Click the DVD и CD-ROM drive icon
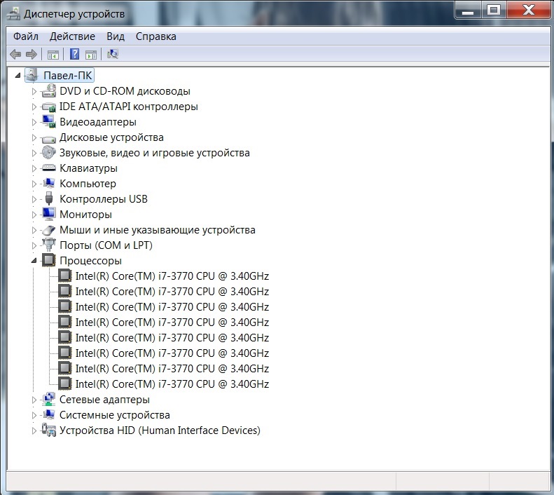Image resolution: width=554 pixels, height=495 pixels. (48, 91)
